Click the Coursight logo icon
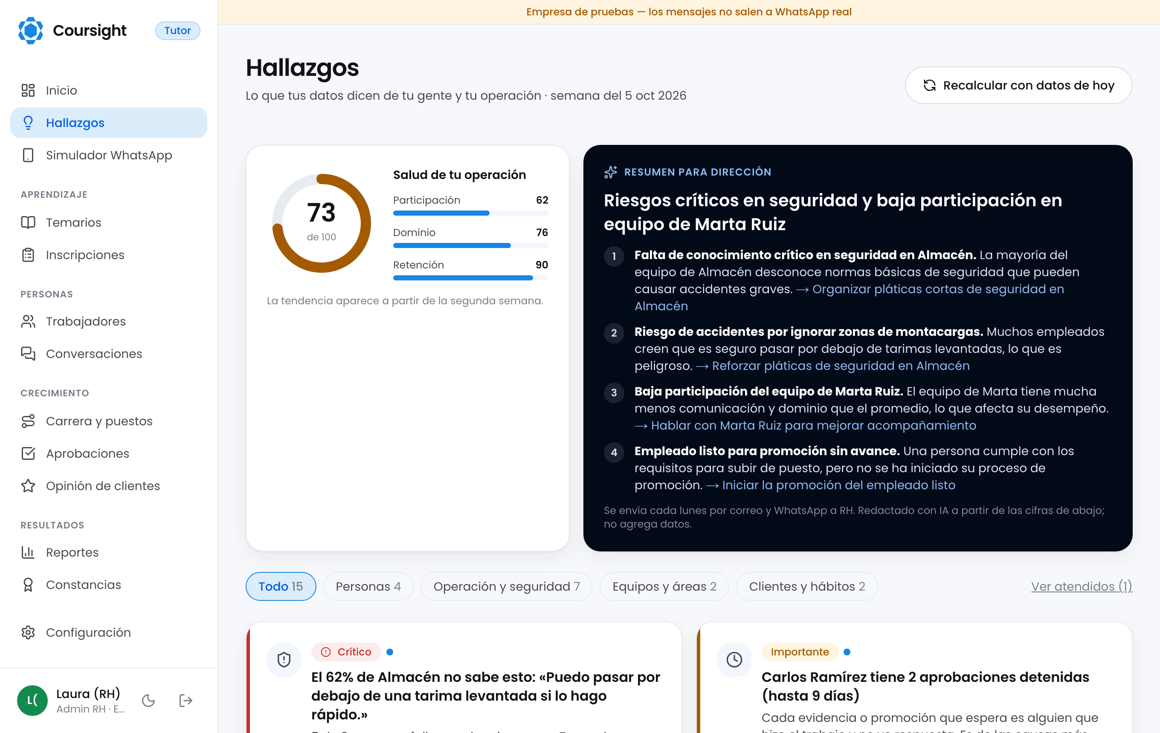The height and width of the screenshot is (733, 1160). tap(30, 30)
